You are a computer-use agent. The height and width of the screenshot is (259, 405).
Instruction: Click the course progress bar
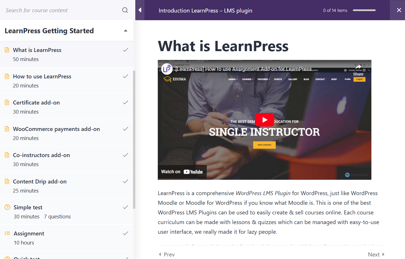(364, 10)
